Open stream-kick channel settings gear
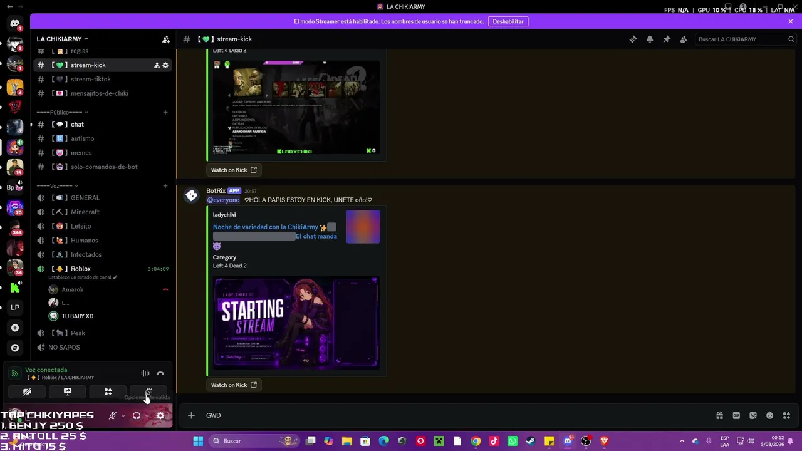This screenshot has width=802, height=451. (x=165, y=65)
